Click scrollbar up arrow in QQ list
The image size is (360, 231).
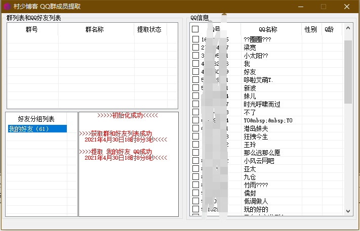pos(348,28)
